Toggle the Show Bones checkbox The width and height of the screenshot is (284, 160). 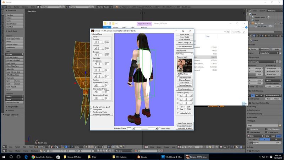click(160, 128)
